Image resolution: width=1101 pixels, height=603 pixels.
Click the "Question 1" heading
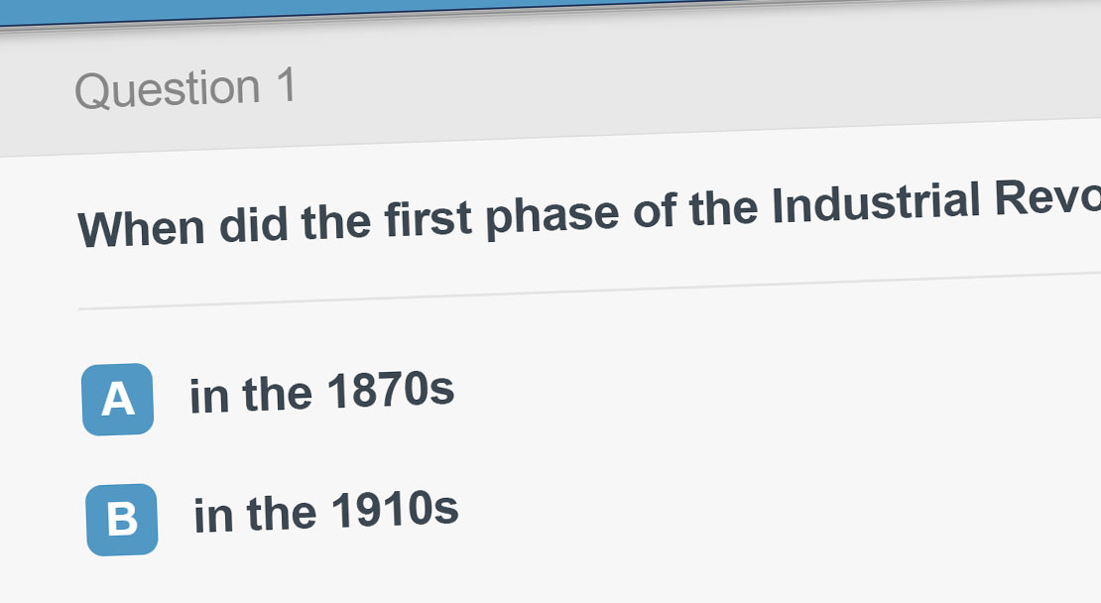pyautogui.click(x=185, y=88)
